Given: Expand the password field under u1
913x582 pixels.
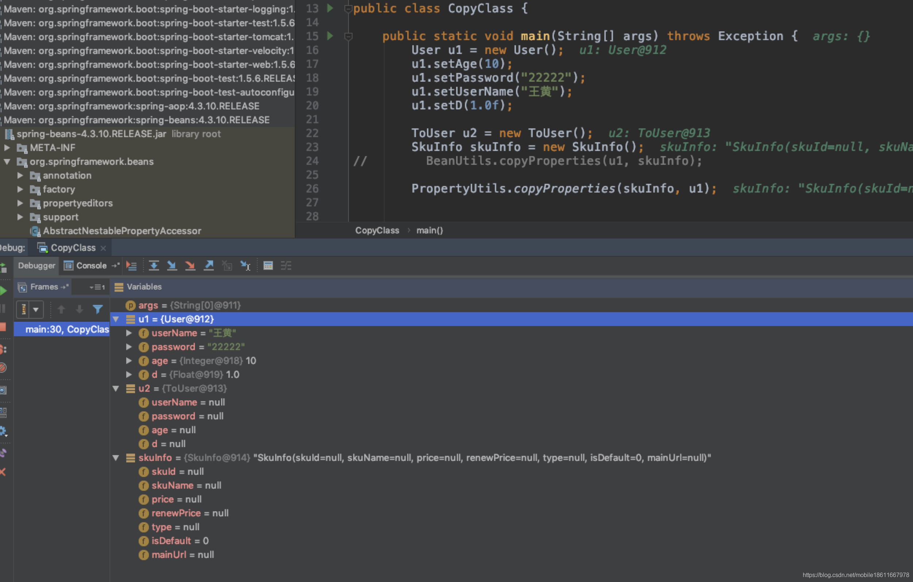Looking at the screenshot, I should (x=129, y=347).
